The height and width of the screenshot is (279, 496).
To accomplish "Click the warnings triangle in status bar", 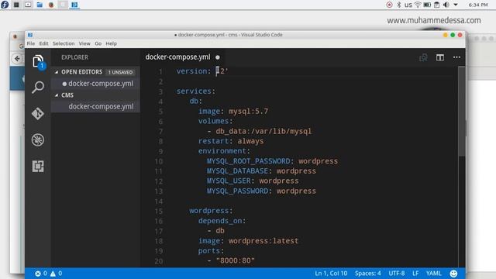I will [x=53, y=274].
